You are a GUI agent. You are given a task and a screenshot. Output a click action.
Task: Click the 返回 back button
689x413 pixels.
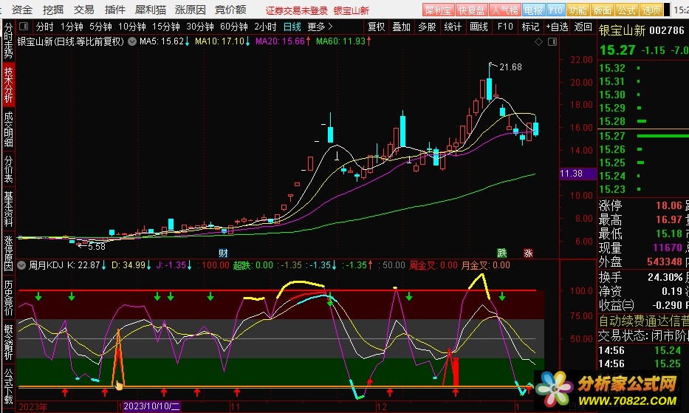[583, 27]
